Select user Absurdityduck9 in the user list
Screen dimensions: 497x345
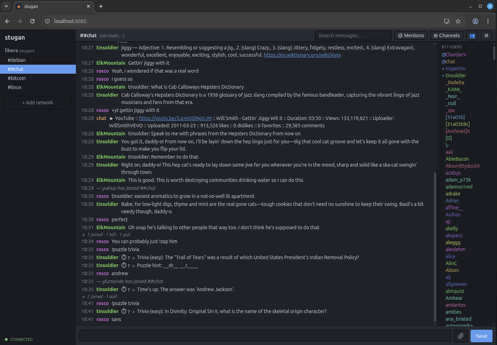tap(463, 166)
